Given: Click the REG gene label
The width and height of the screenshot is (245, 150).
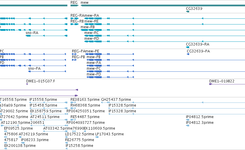Looking at the screenshot, I should point(74,3).
